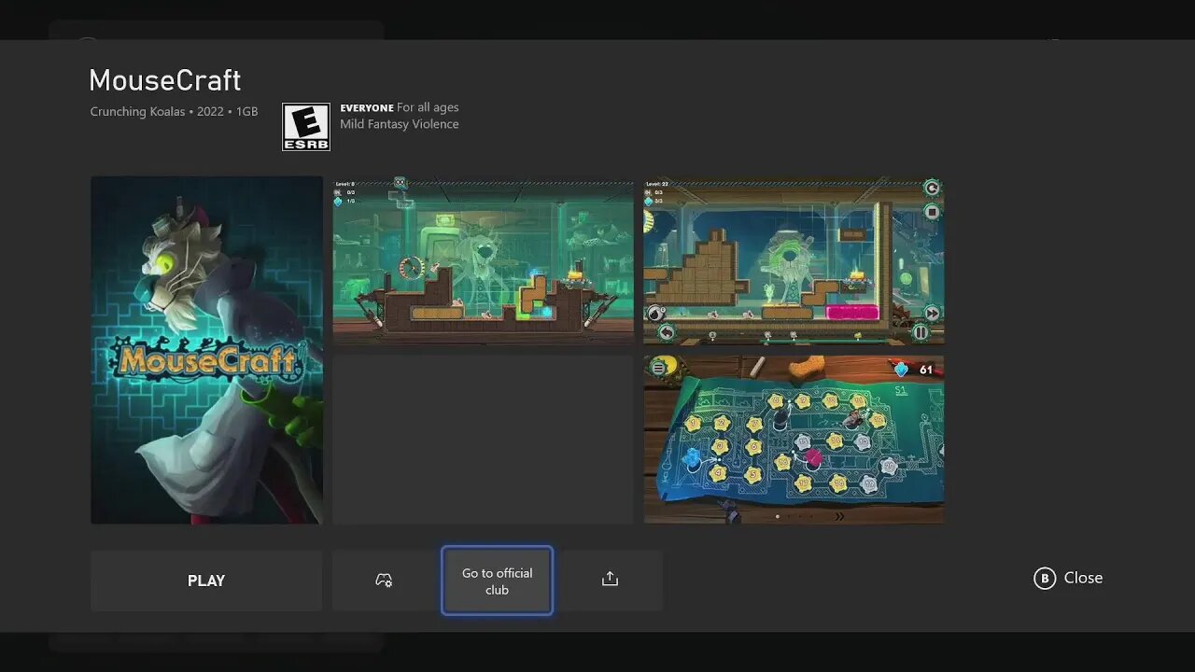Click the 'EVERYONE For all ages' text

pyautogui.click(x=400, y=107)
